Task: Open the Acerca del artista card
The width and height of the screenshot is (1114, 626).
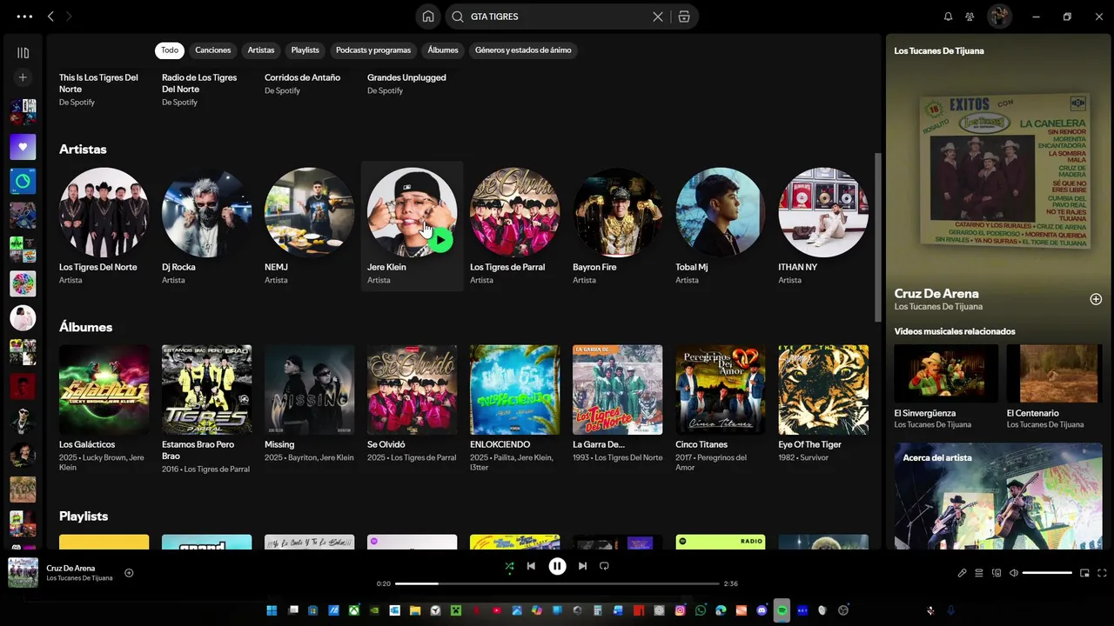Action: click(x=998, y=496)
